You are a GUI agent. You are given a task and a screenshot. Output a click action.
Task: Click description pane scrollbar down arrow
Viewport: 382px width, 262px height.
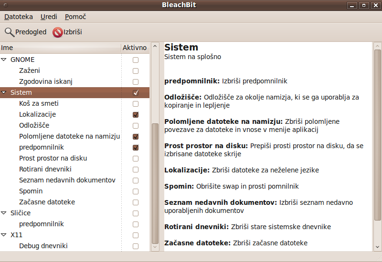[x=377, y=247]
